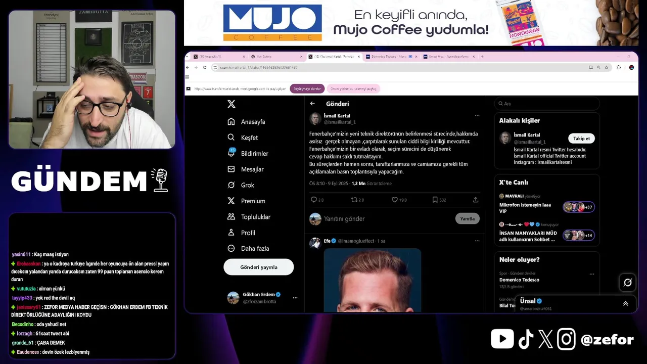Screen dimensions: 647x364
Task: Open Efe's reply image thumbnail
Action: (x=373, y=280)
